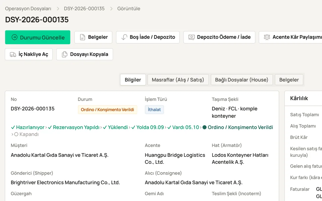The image size is (322, 201).
Task: Click the empty circle next to Kapandı
Action: [16, 134]
